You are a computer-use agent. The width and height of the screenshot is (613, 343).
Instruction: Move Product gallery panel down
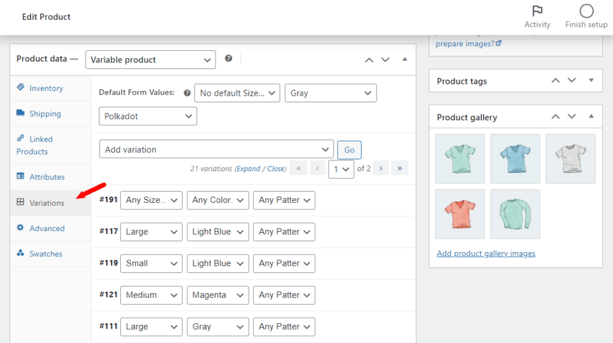click(x=572, y=117)
